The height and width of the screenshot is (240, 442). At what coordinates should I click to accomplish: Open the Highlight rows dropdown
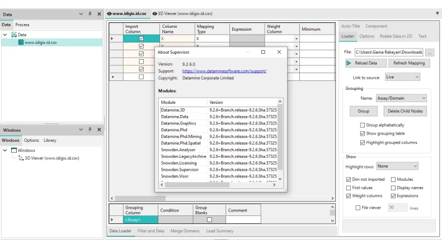(x=397, y=166)
